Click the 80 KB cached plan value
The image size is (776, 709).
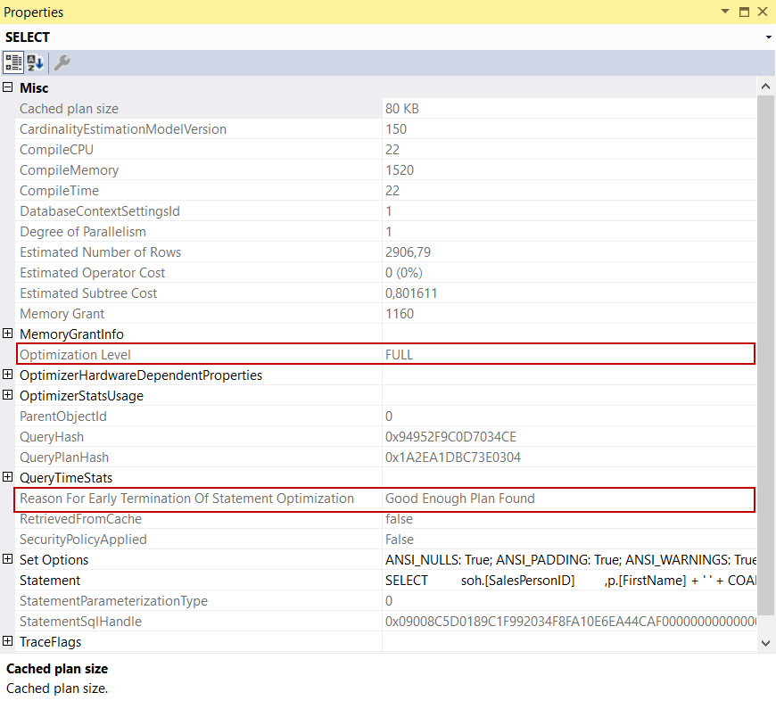tap(402, 108)
